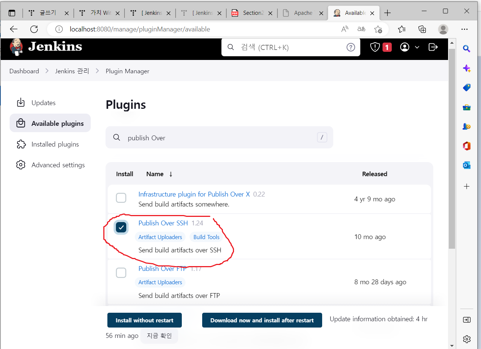Image resolution: width=481 pixels, height=349 pixels.
Task: Hide the sidebar with the collapse icon
Action: click(467, 320)
